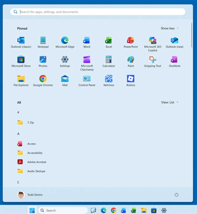This screenshot has height=214, width=197.
Task: Open the Photos app
Action: (x=43, y=62)
